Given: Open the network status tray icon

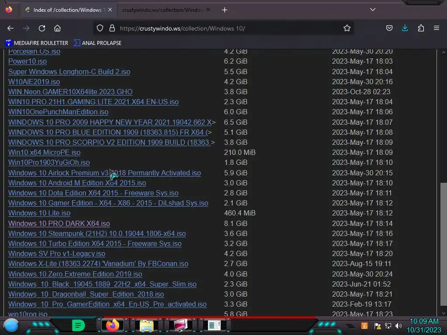Looking at the screenshot, I should click(388, 326).
